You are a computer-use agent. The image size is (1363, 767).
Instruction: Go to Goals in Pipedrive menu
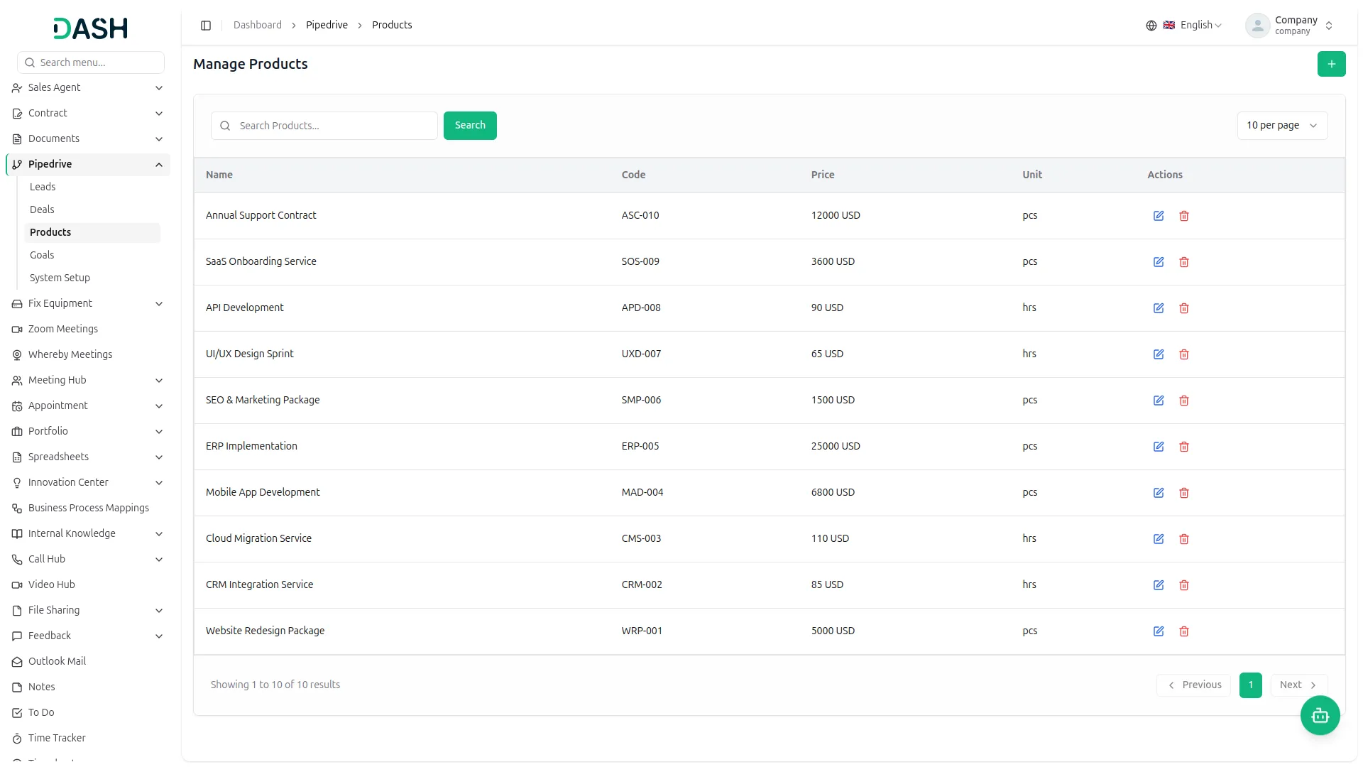tap(42, 255)
